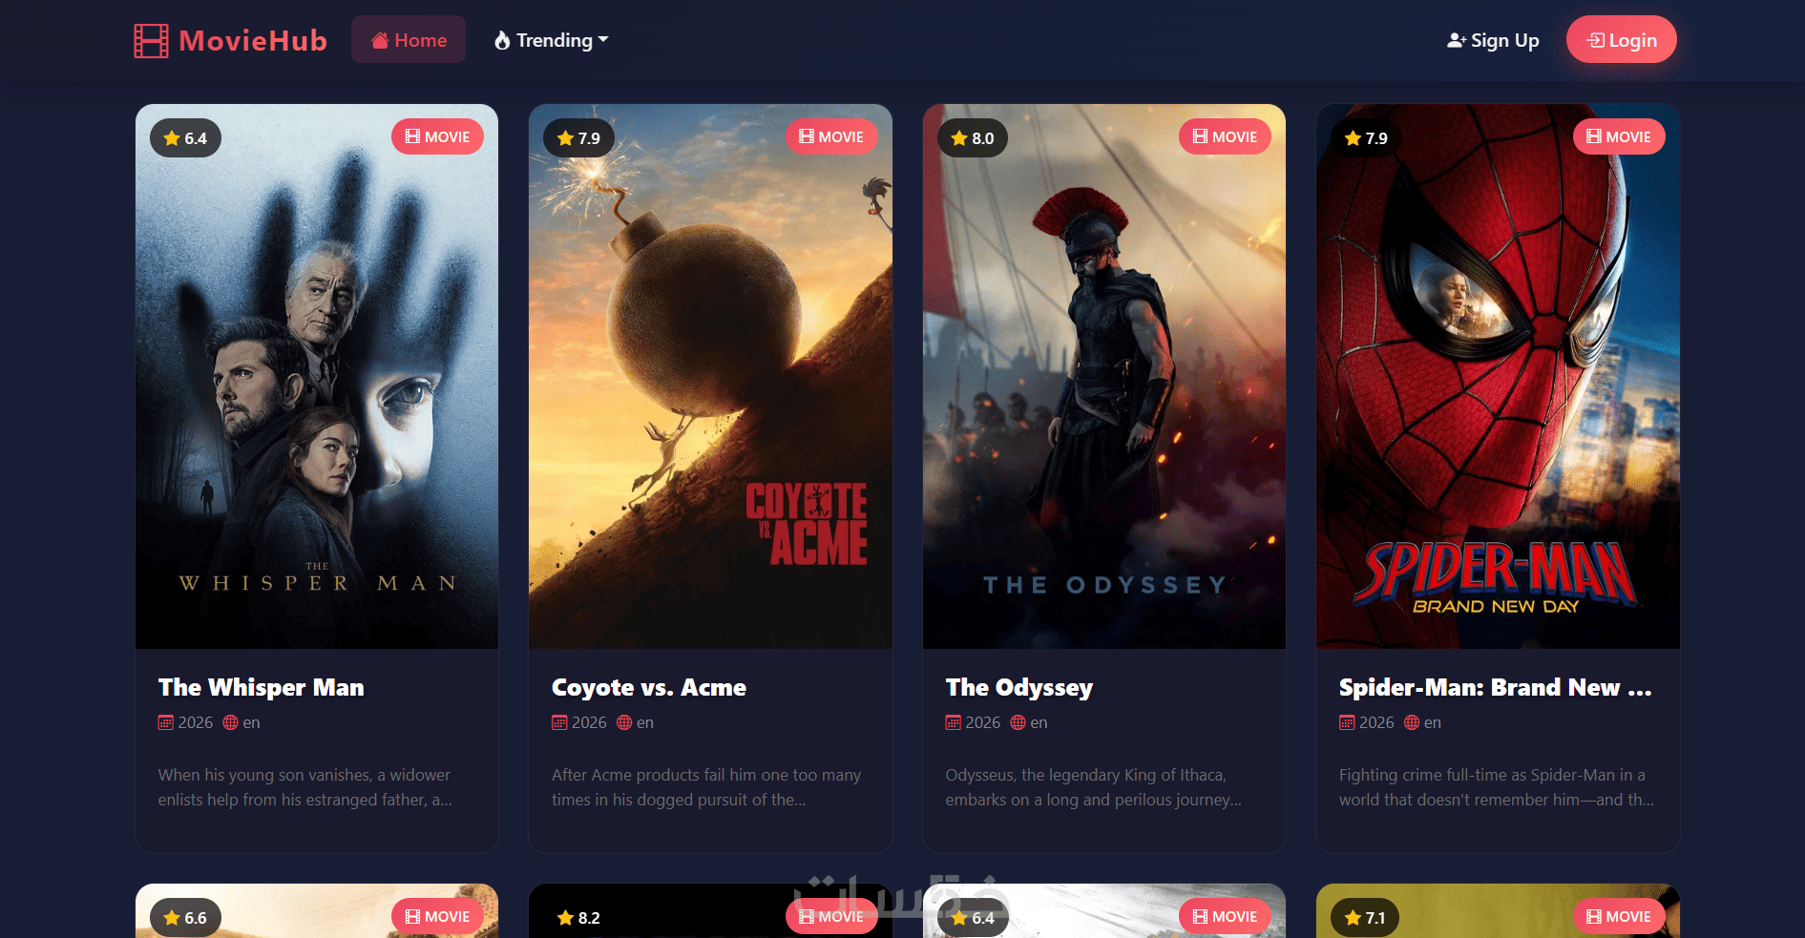Click the calendar icon under The Odyssey title
Image resolution: width=1805 pixels, height=938 pixels.
[x=954, y=722]
